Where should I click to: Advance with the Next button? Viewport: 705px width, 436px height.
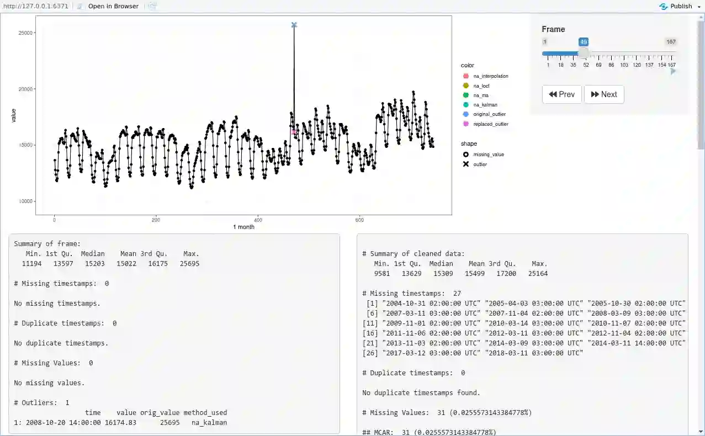coord(604,94)
